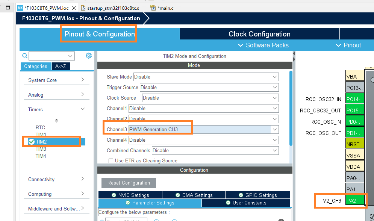
Task: Open the Channel1 dropdown
Action: 204,108
